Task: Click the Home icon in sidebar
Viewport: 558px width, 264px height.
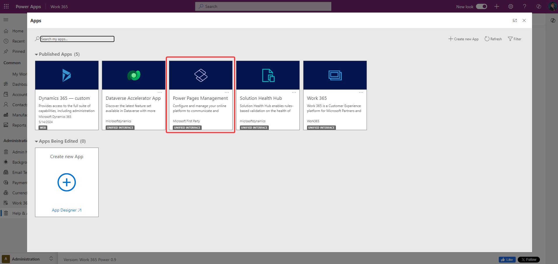Action: [x=6, y=31]
